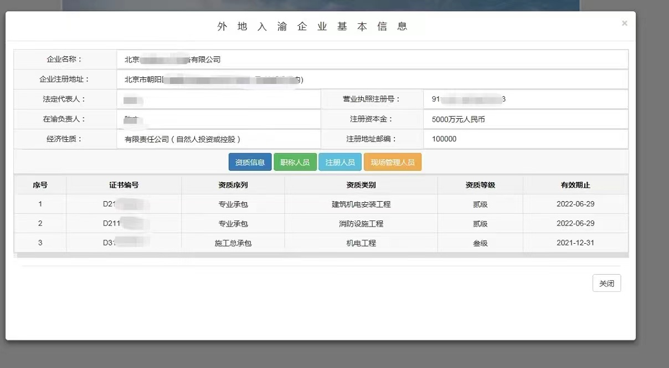Select the 营业执照注册号 field
This screenshot has width=669, height=368.
tap(526, 99)
